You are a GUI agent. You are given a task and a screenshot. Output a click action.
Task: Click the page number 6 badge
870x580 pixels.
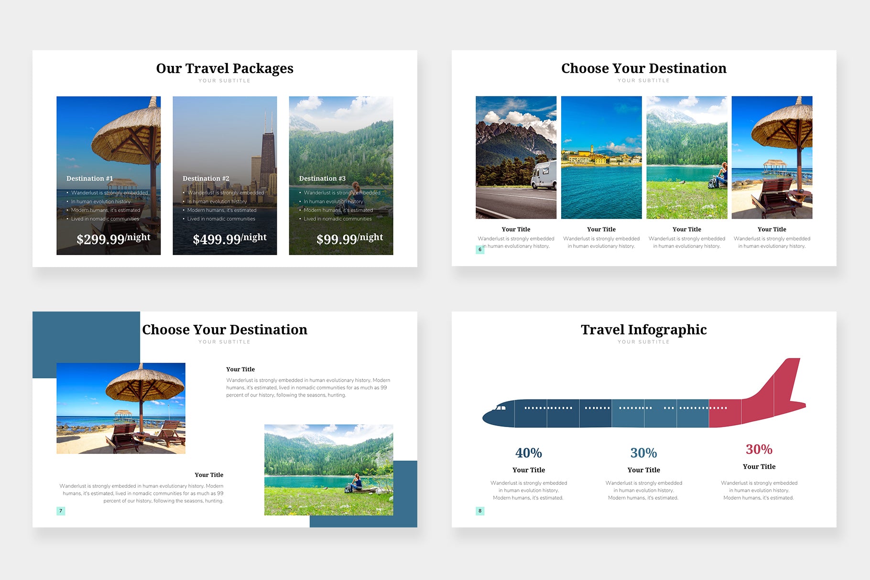[x=480, y=249]
